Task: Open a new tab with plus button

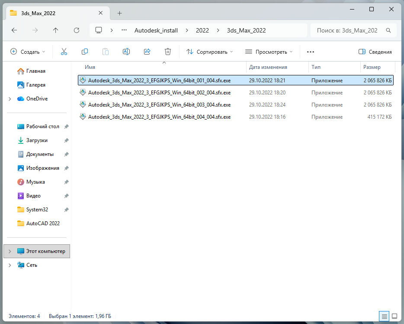Action: point(119,13)
